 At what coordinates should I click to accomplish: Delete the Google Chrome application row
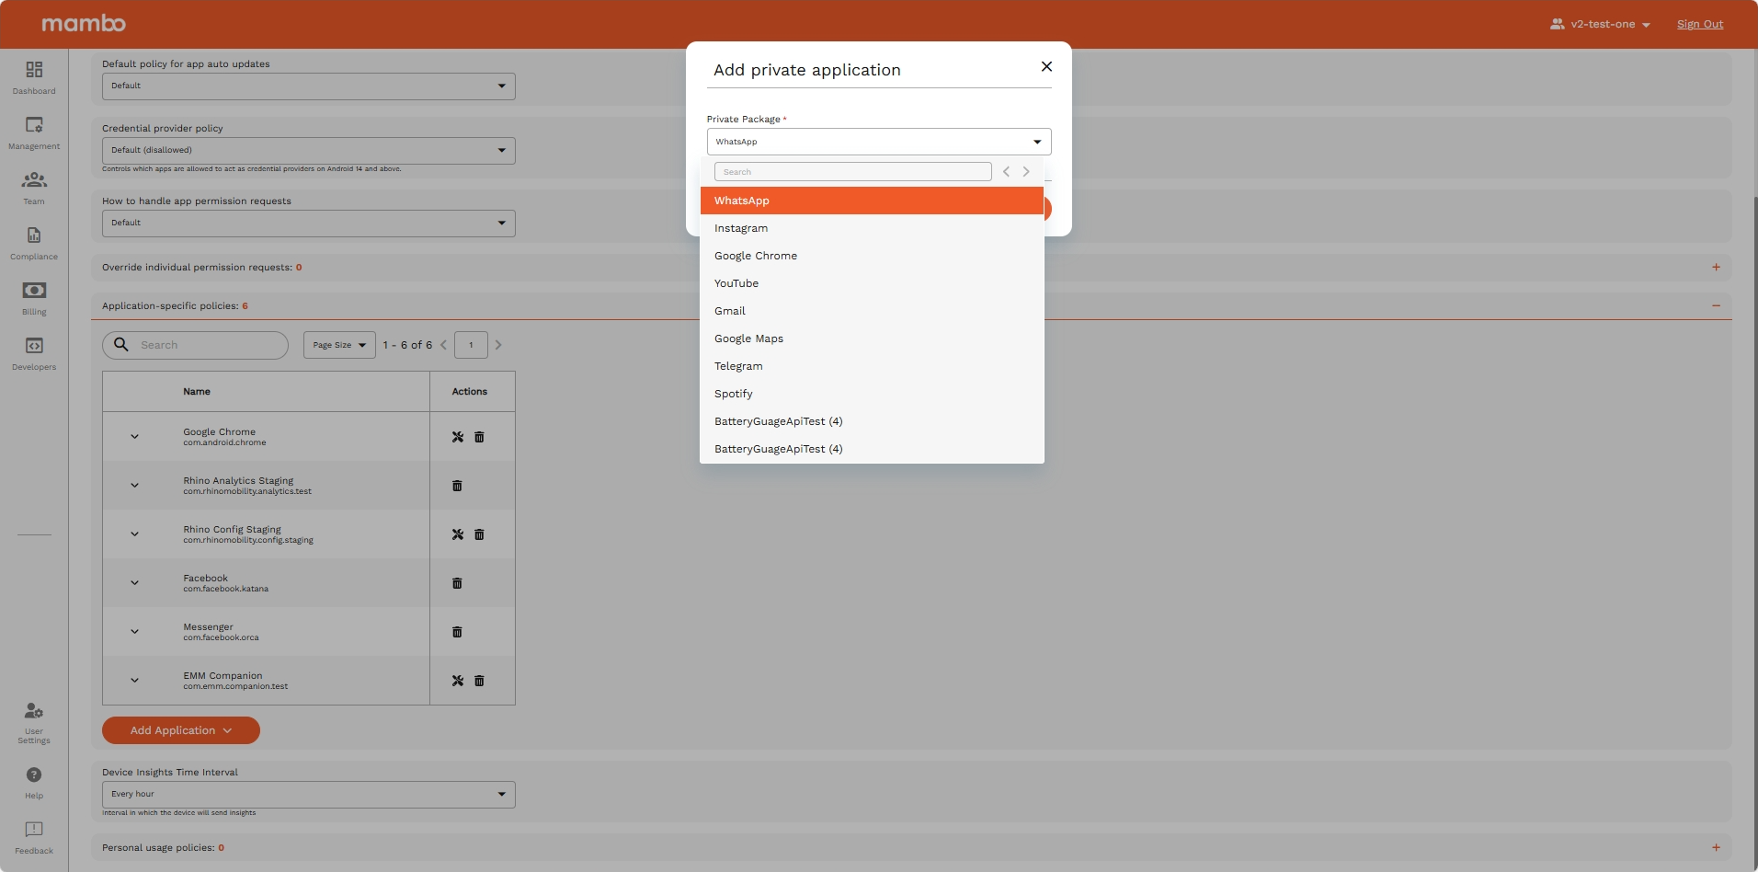[479, 437]
